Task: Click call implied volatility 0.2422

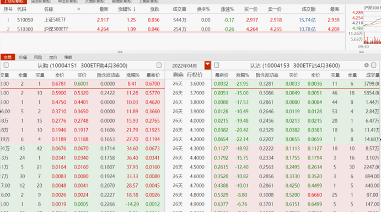Action: pos(108,93)
